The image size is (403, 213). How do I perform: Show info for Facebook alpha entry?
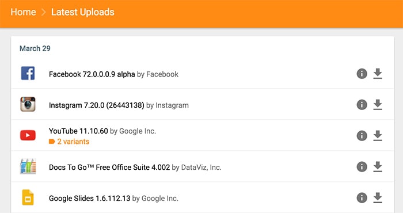click(x=362, y=74)
